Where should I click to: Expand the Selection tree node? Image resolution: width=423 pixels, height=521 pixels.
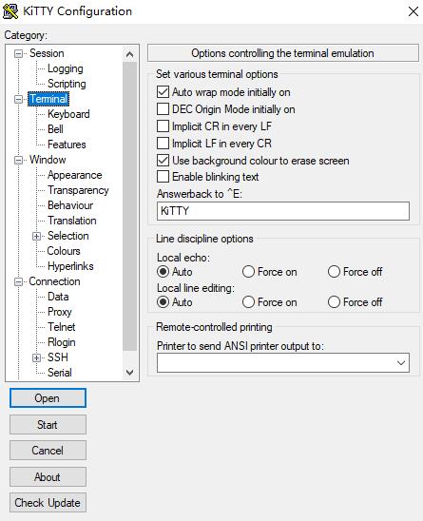pos(36,236)
